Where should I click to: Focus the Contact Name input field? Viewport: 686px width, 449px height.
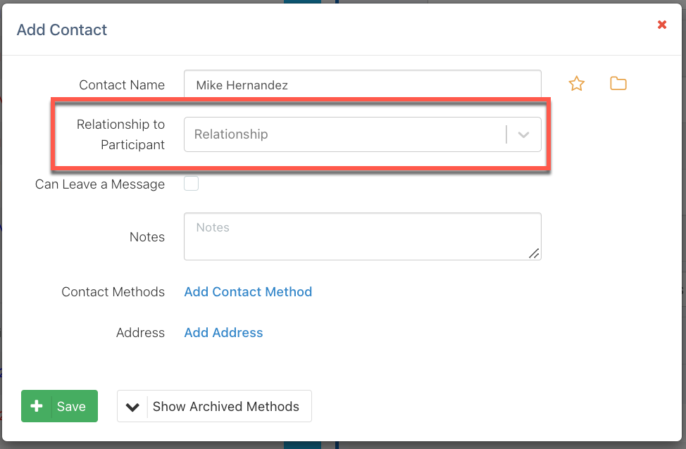(362, 85)
